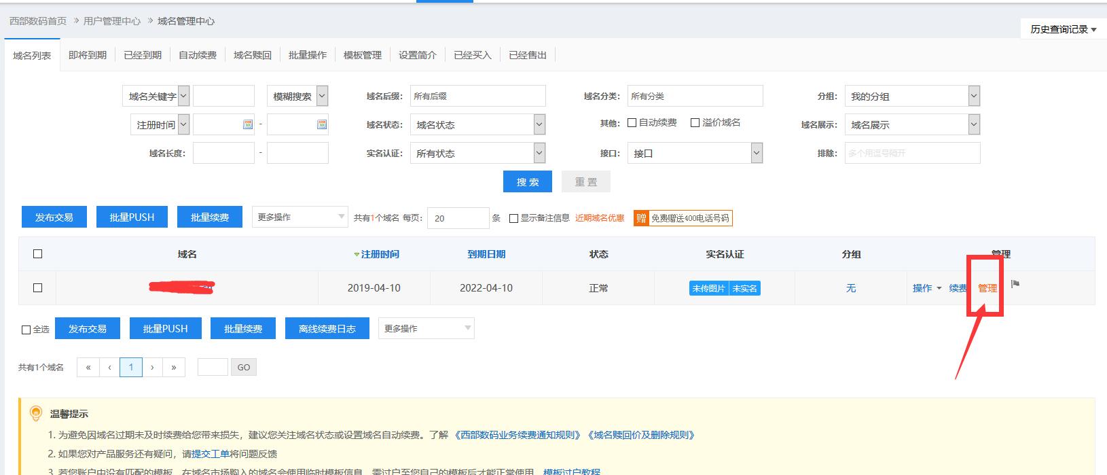Switch to 设置简介 tab
The height and width of the screenshot is (475, 1107).
pos(418,54)
